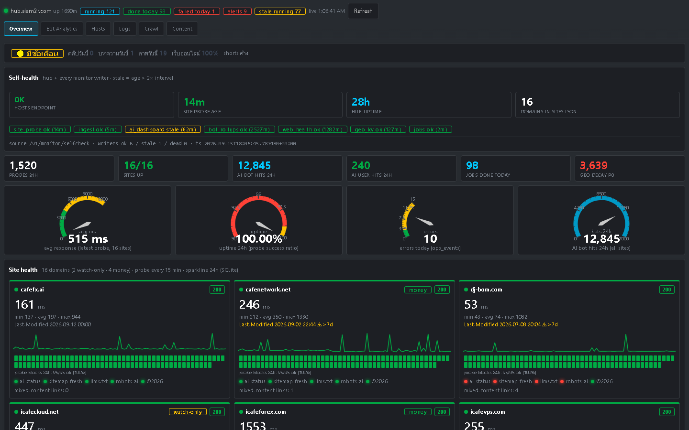Screen dimensions: 689x430
Task: Click the green llms.txt dot on cafefx.ai card
Action: [87, 381]
